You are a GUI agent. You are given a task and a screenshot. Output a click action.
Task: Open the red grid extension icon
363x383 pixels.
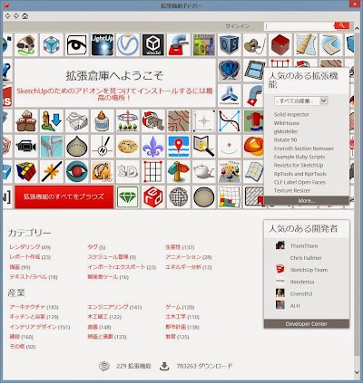tap(153, 171)
